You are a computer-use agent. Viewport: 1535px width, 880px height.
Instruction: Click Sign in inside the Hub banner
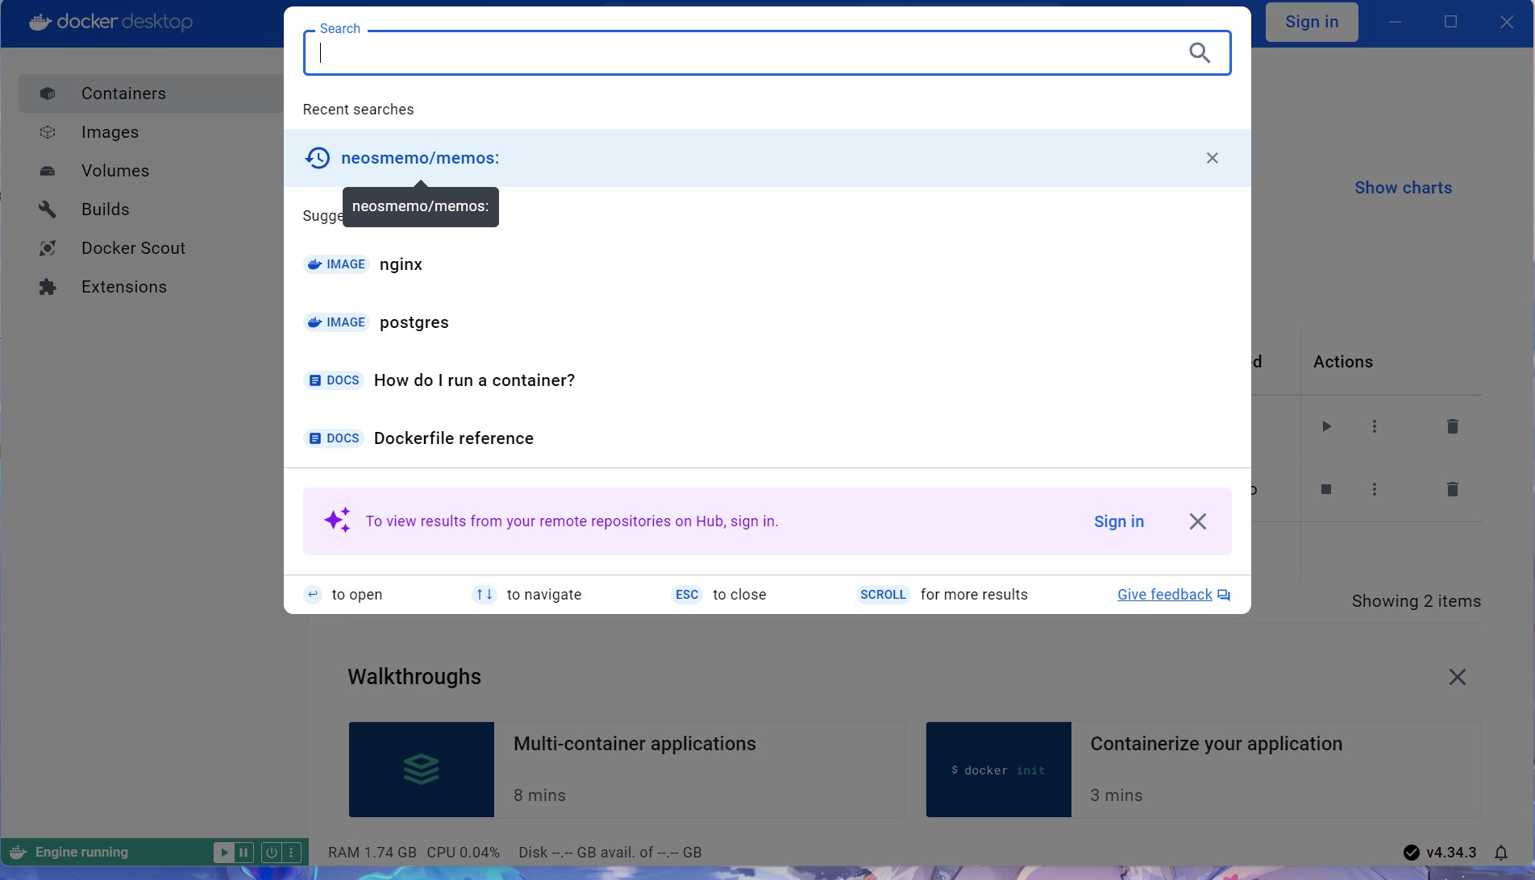point(1118,521)
